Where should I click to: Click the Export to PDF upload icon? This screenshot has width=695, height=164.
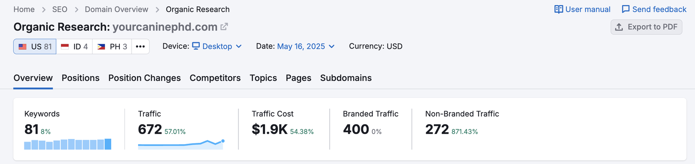click(619, 27)
